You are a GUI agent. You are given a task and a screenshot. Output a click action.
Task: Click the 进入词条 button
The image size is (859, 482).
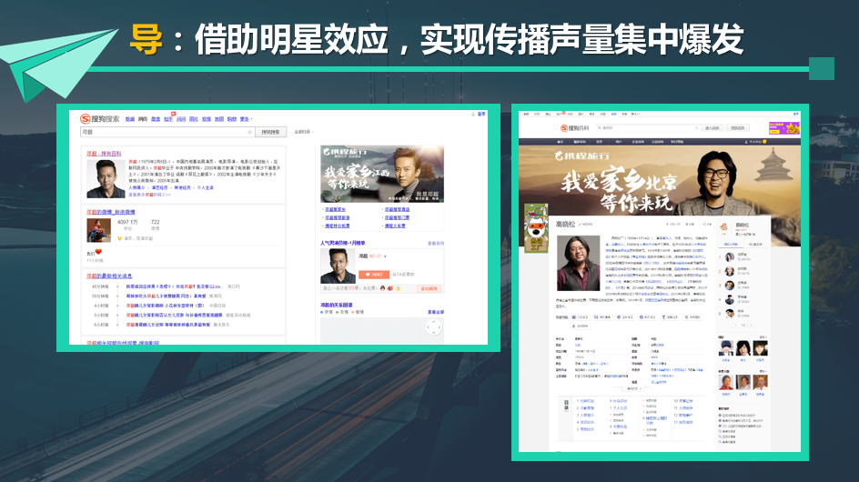pyautogui.click(x=712, y=127)
